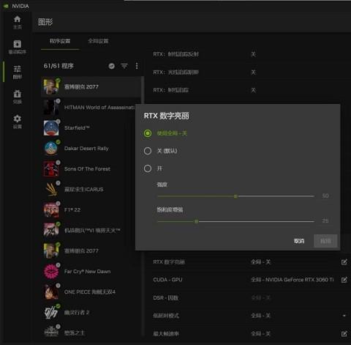Click the 最大帧速率 setting label
This screenshot has height=345, width=351.
tap(166, 333)
